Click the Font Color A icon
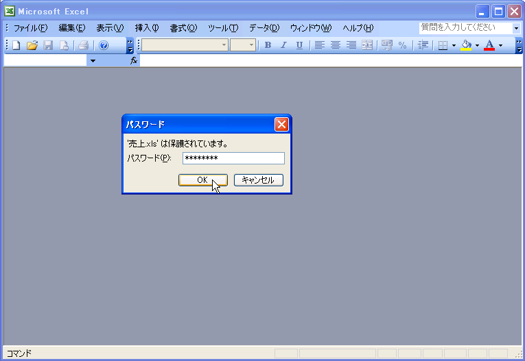525x361 pixels. [489, 45]
